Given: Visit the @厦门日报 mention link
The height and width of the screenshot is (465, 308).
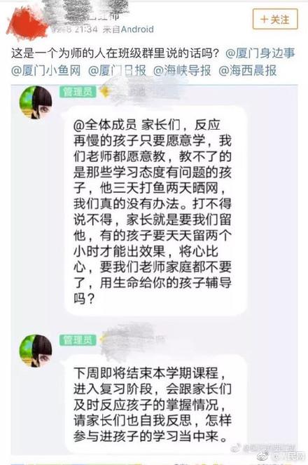Looking at the screenshot, I should pyautogui.click(x=117, y=71).
